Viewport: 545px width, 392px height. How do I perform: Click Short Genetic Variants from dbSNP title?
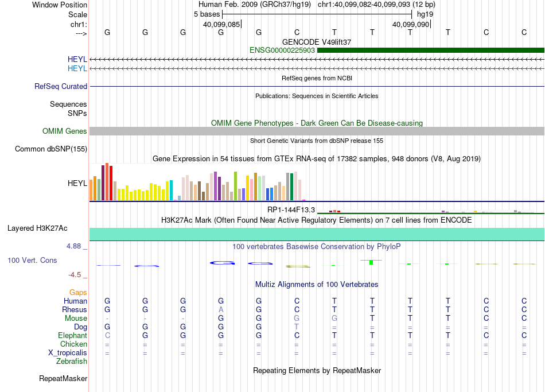coord(317,141)
